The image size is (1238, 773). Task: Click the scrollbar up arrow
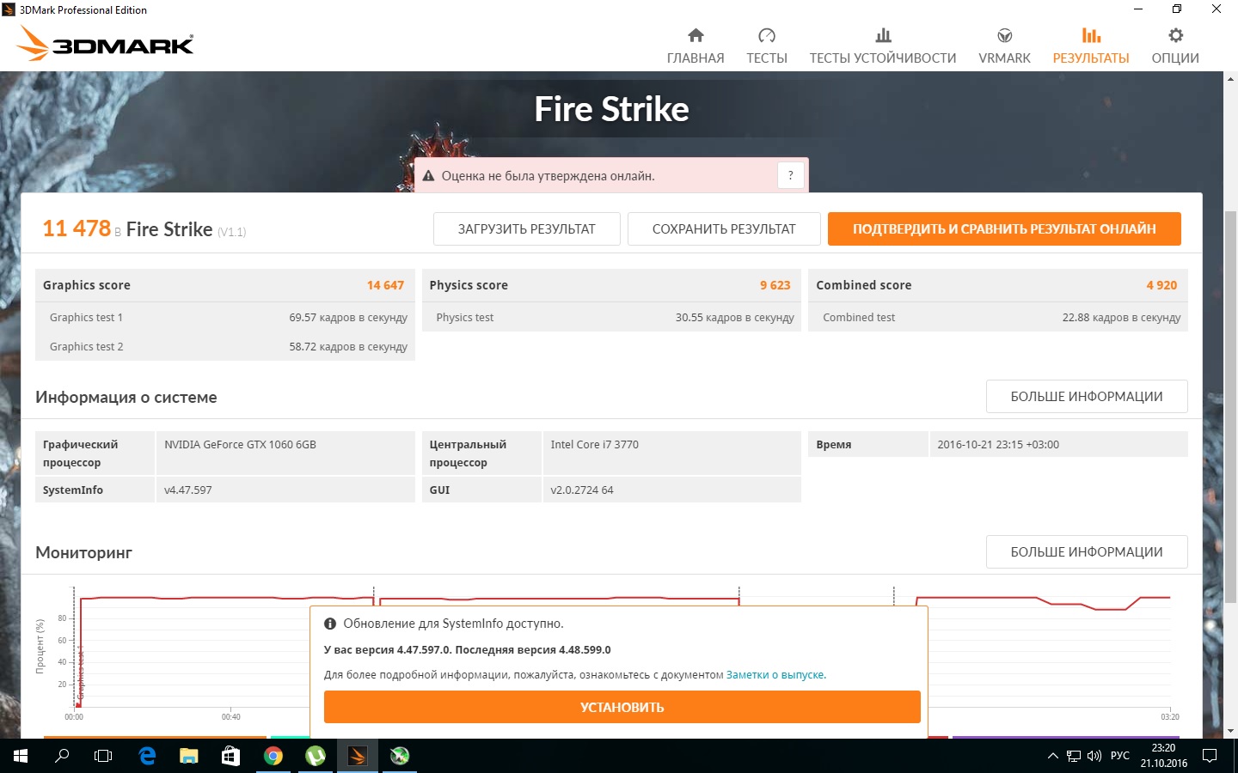[1230, 79]
